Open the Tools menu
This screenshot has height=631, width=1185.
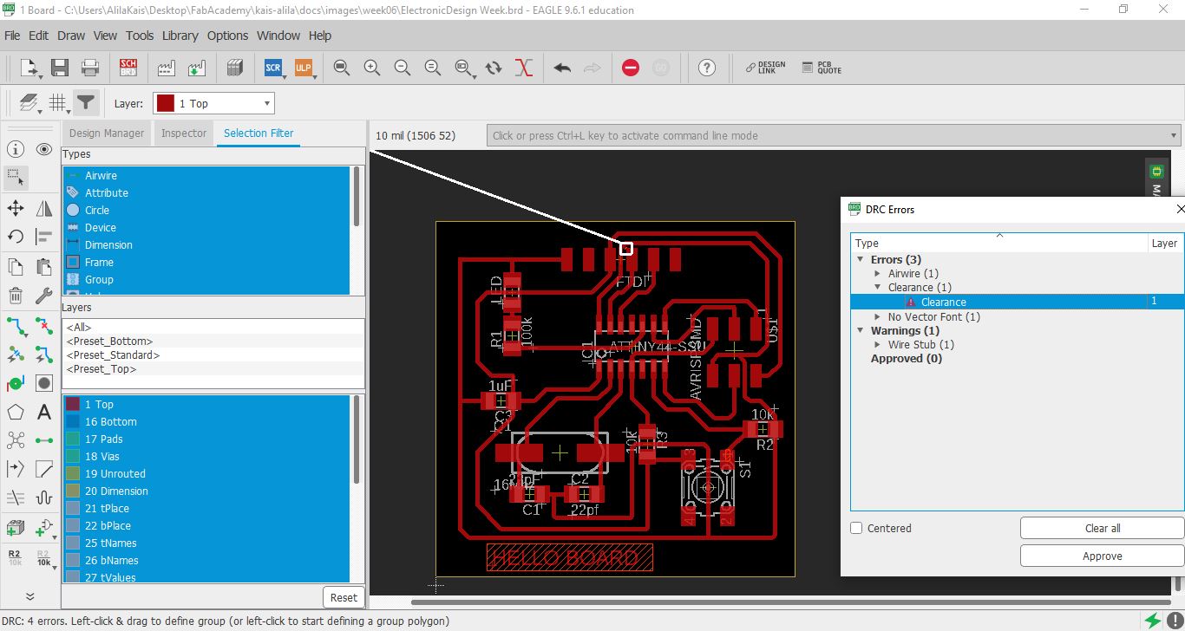click(139, 36)
